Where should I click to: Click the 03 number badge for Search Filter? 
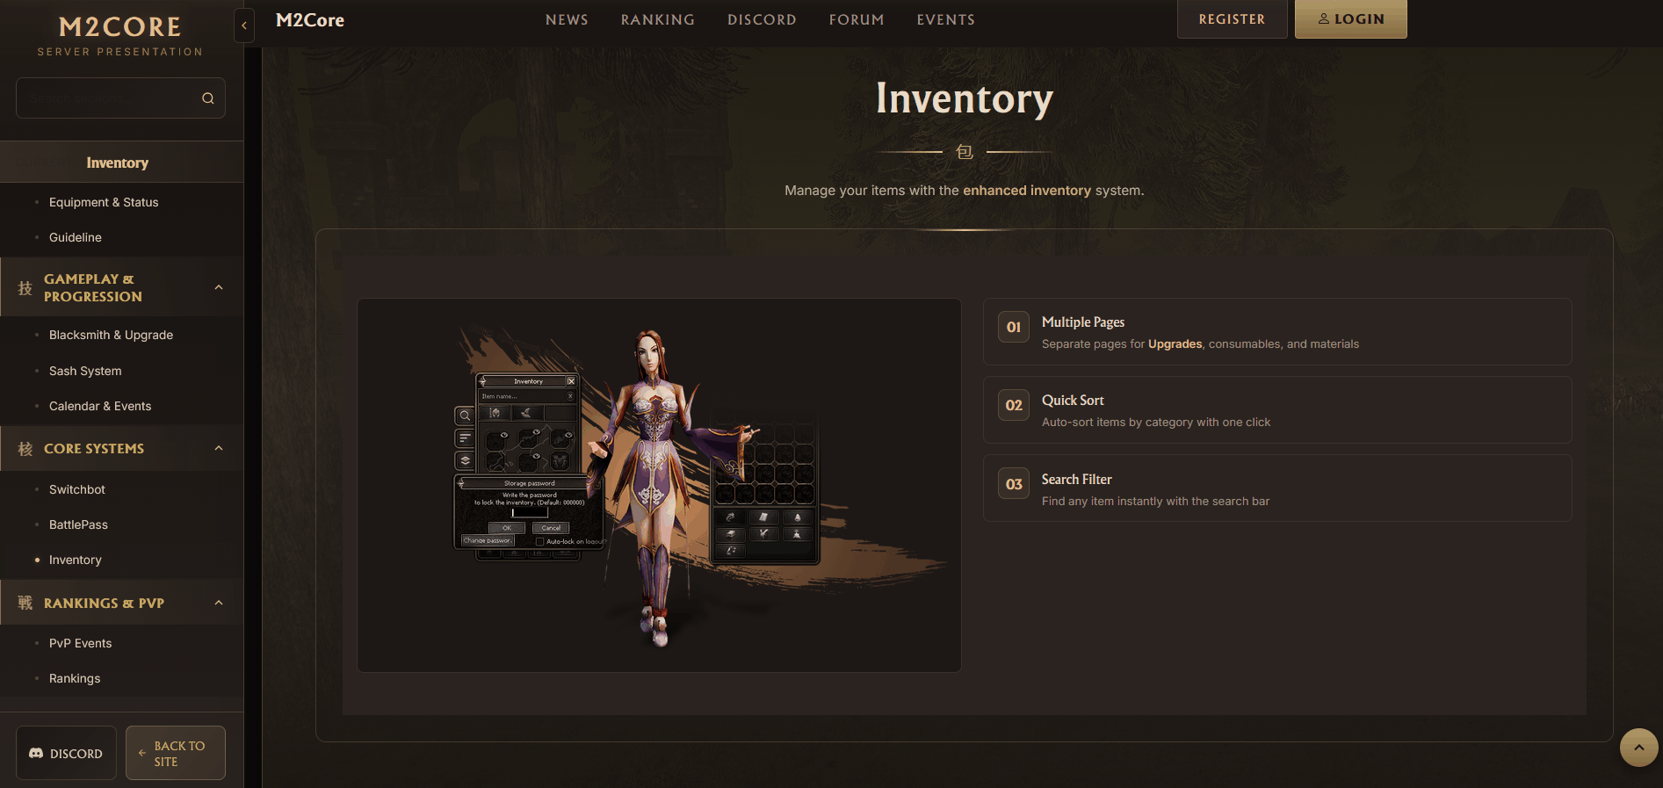[1014, 484]
